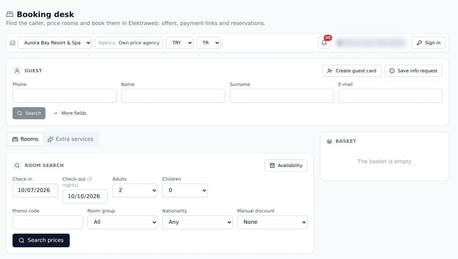Viewport: 458px width, 259px height.
Task: Open the TR language dropdown
Action: point(209,43)
